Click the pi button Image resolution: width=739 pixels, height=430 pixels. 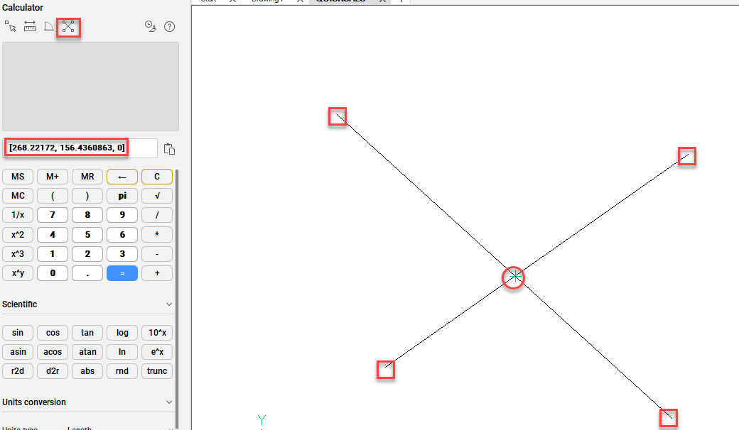point(122,196)
